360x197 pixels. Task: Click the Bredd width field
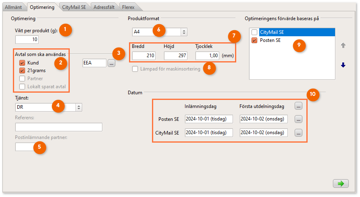(144, 56)
